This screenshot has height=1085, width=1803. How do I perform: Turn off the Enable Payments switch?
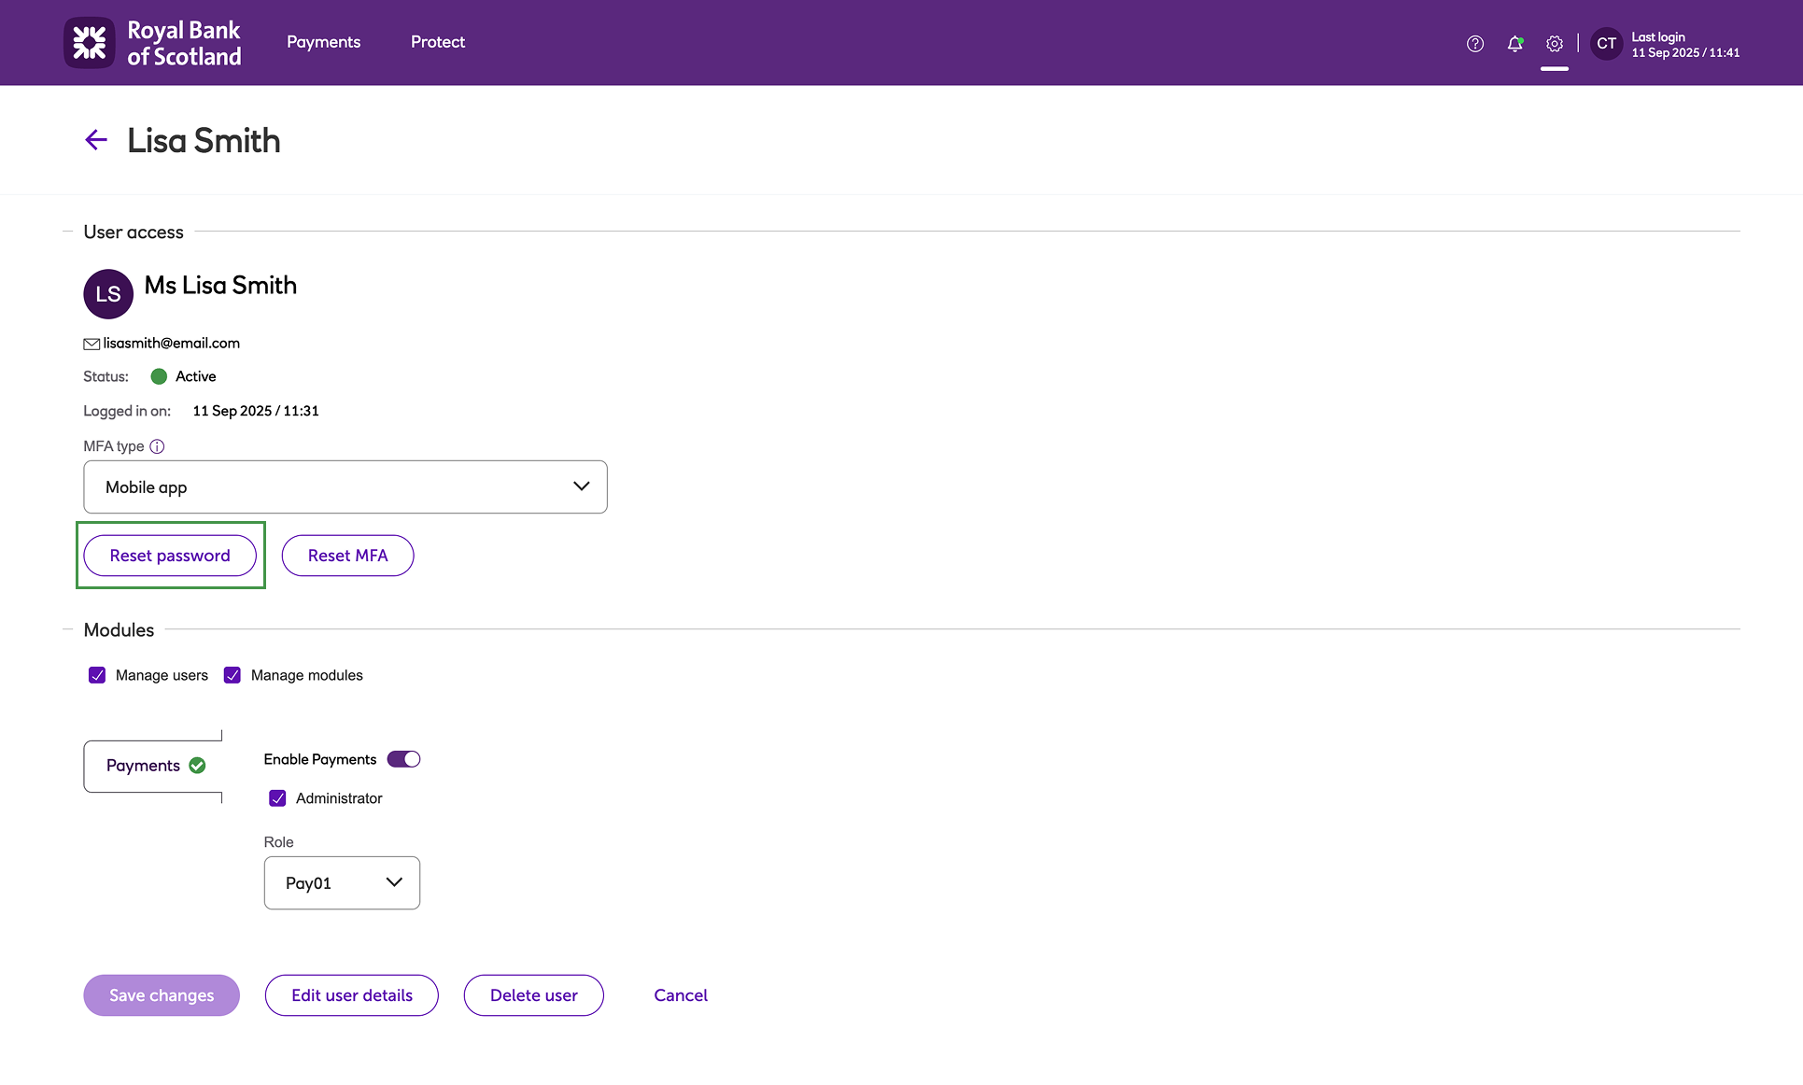404,759
